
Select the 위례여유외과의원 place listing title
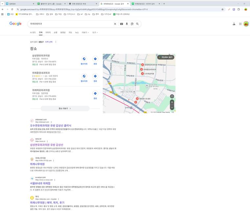click(x=41, y=90)
